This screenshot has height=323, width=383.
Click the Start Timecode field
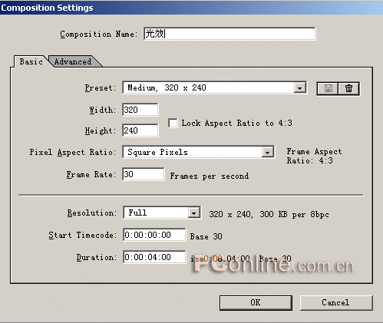pyautogui.click(x=154, y=235)
